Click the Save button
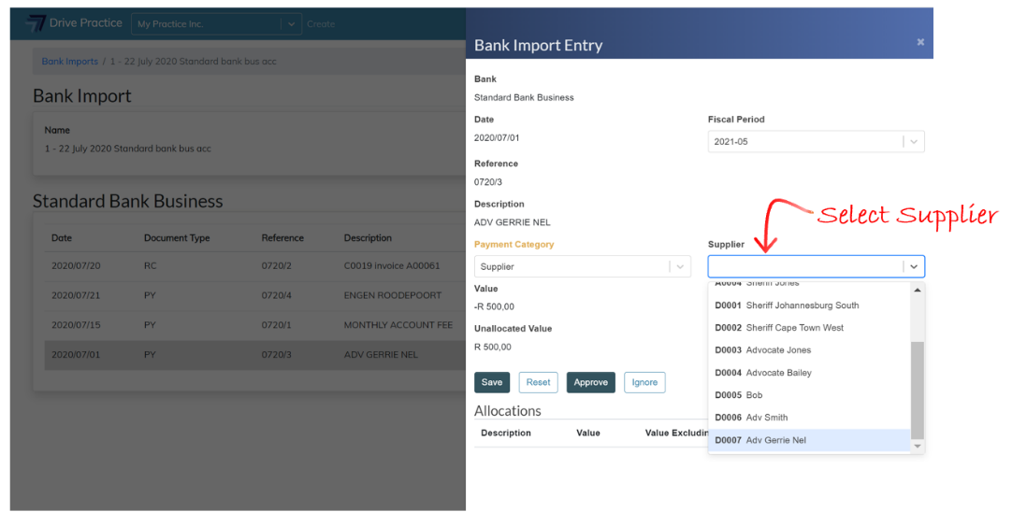 [x=492, y=383]
